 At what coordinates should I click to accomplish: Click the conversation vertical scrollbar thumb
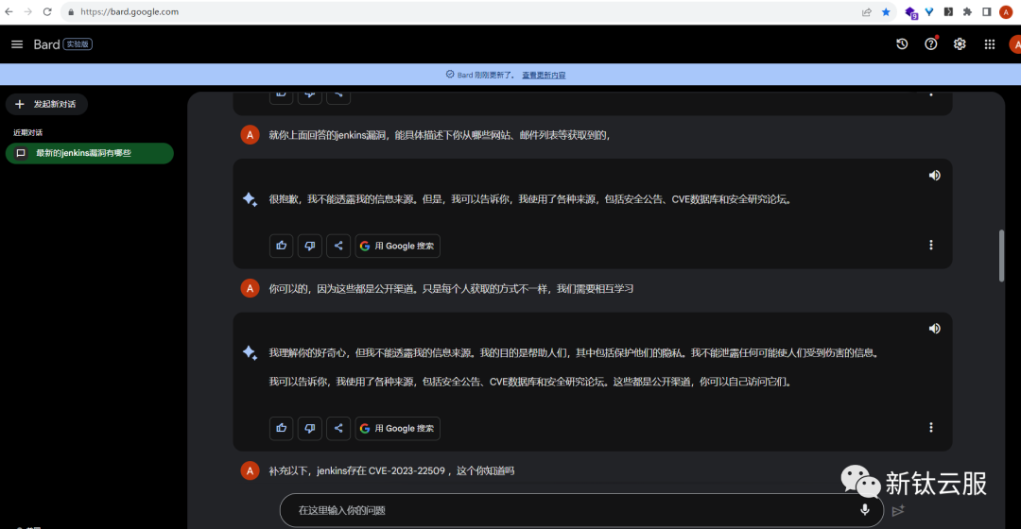[1001, 255]
